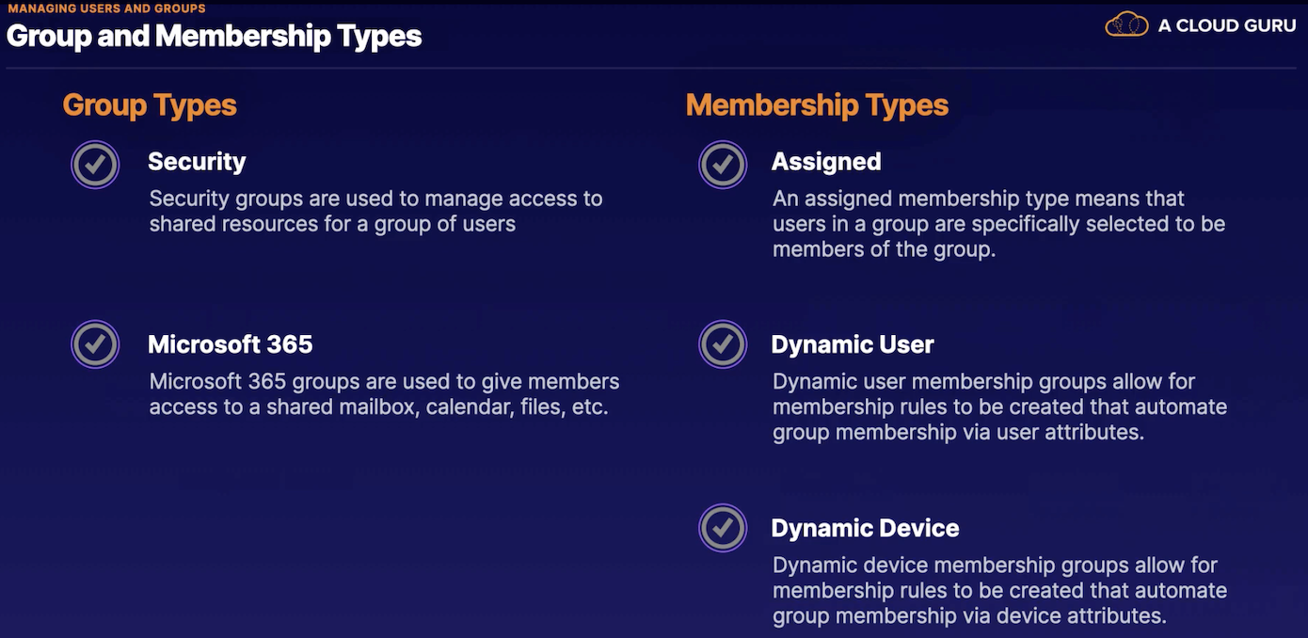Click the checkmark icon beside Assigned
Screen dimensions: 1308x638
[723, 165]
